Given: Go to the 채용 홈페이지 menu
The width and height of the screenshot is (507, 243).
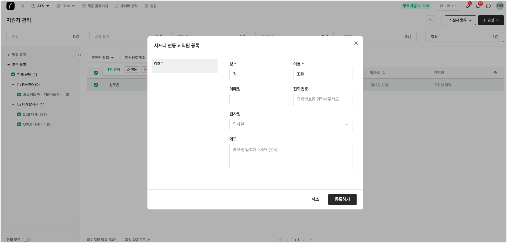Looking at the screenshot, I should point(95,6).
